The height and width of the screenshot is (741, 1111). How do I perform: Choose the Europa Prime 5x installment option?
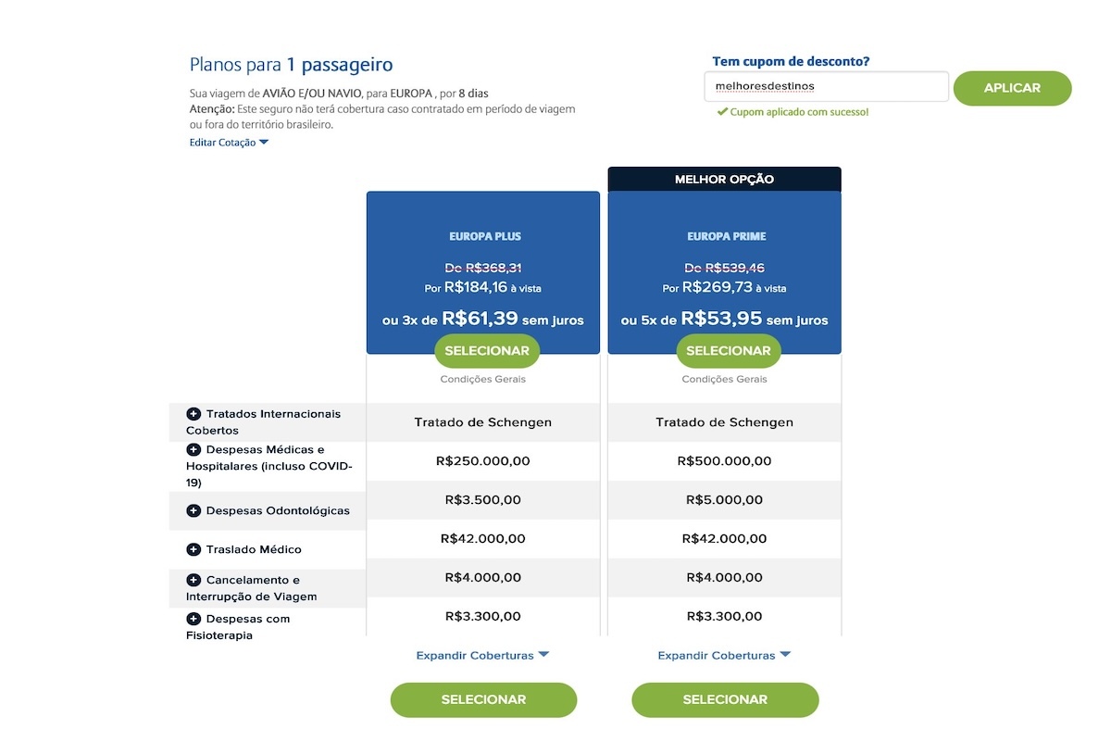[724, 320]
